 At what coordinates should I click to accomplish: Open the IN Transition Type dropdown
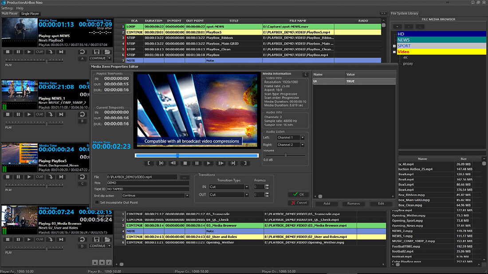247,187
